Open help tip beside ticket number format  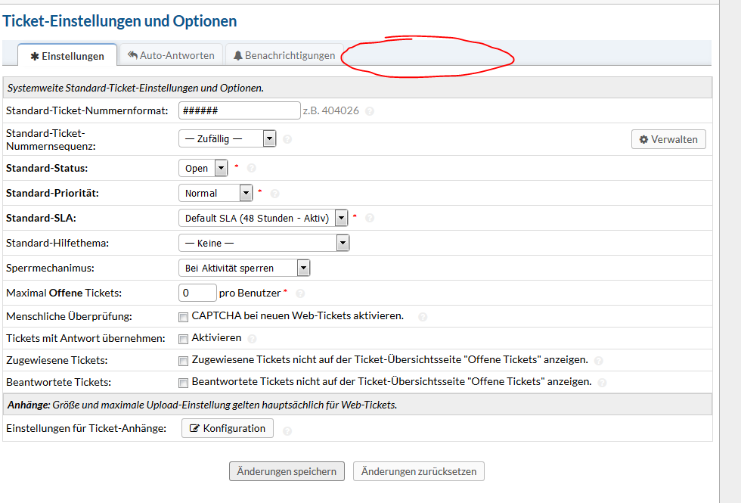pyautogui.click(x=370, y=111)
